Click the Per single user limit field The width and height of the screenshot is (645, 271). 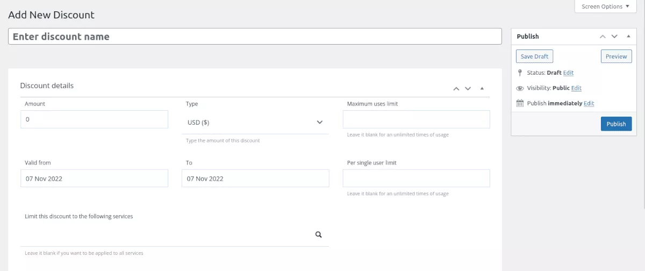417,179
